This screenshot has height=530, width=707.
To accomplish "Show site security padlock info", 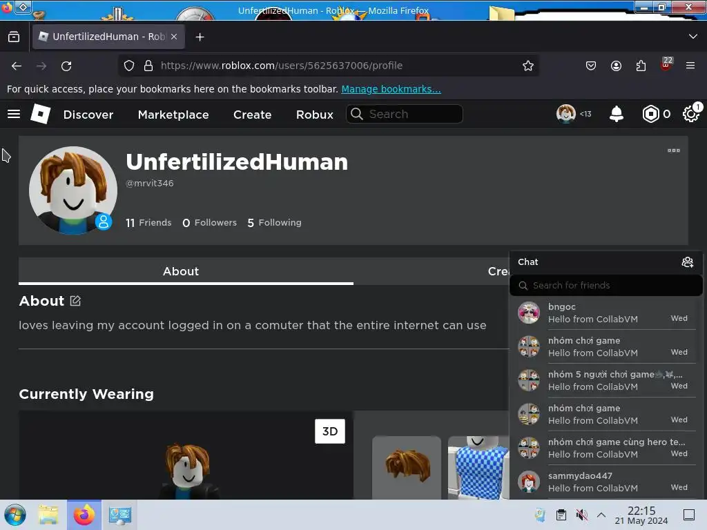I will pyautogui.click(x=148, y=66).
